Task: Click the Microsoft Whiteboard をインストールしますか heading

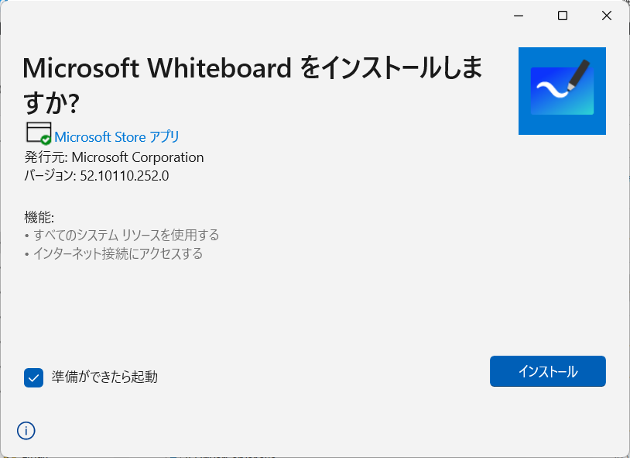Action: [252, 85]
